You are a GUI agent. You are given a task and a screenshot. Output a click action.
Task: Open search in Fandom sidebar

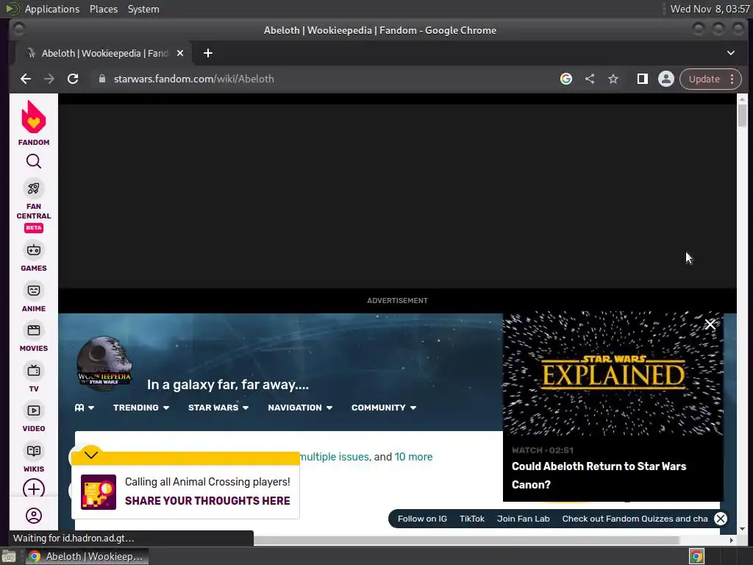[34, 161]
